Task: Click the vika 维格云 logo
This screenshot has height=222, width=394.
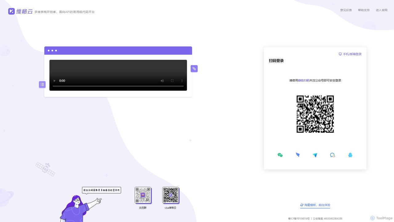Action: coord(20,11)
